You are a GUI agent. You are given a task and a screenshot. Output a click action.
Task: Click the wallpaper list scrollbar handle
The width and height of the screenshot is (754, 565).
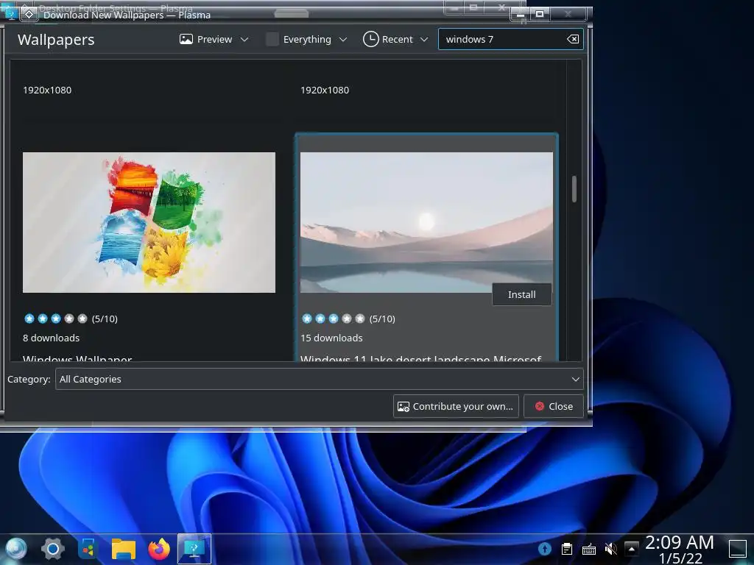coord(574,189)
